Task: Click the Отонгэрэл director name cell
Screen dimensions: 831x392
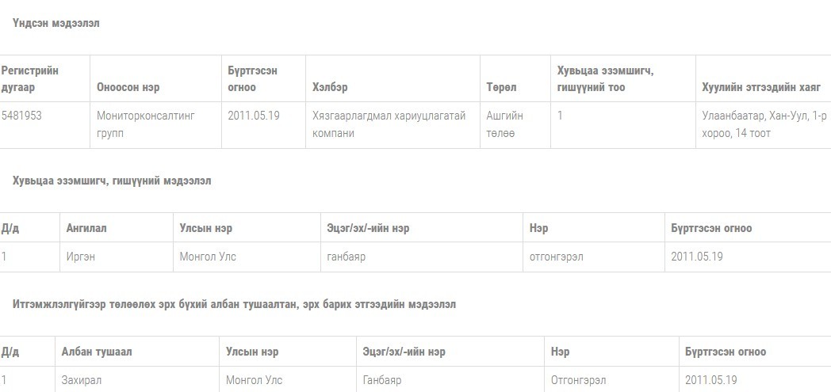Action: point(578,380)
